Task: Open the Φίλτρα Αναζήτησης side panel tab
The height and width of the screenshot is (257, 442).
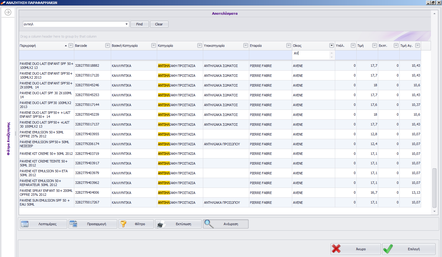Action: coord(9,139)
